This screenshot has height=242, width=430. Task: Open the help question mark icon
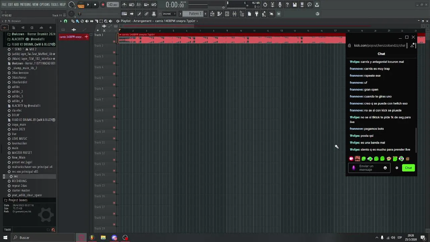[x=287, y=5]
